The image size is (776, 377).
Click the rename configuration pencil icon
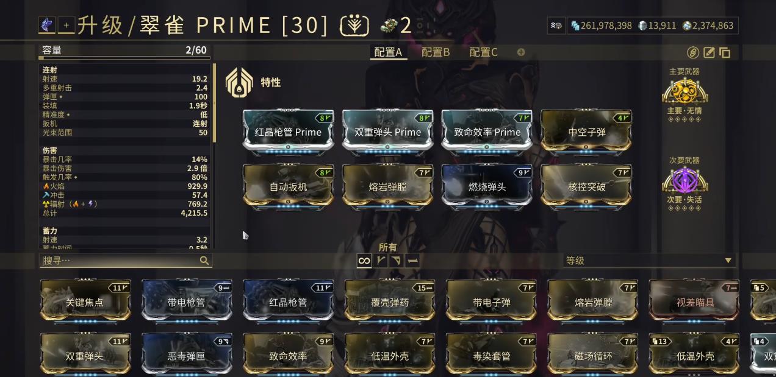tap(709, 52)
